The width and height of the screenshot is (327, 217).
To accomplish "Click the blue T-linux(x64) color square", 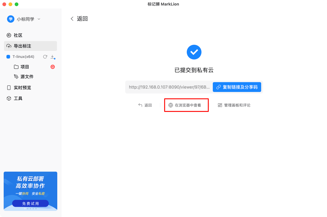I will (x=8, y=57).
